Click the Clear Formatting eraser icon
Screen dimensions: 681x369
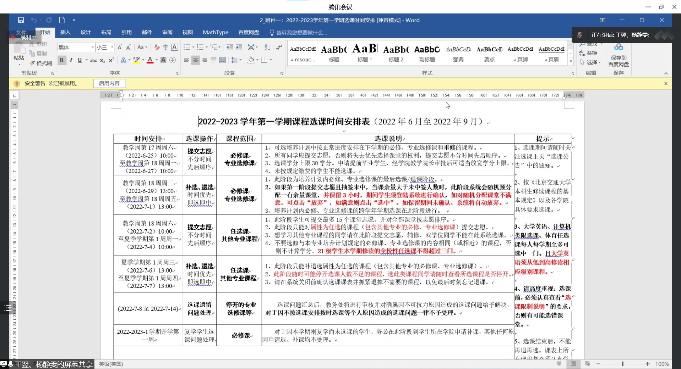click(157, 47)
